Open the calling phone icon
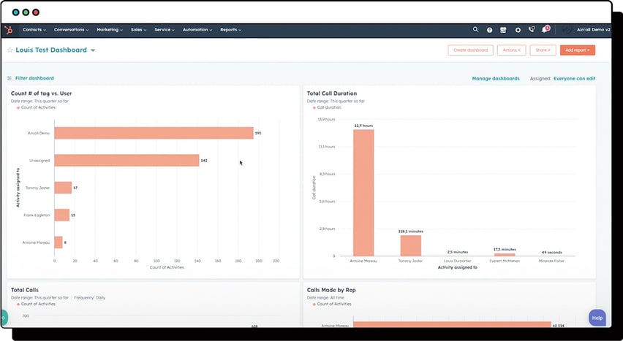This screenshot has width=623, height=341. (x=532, y=29)
